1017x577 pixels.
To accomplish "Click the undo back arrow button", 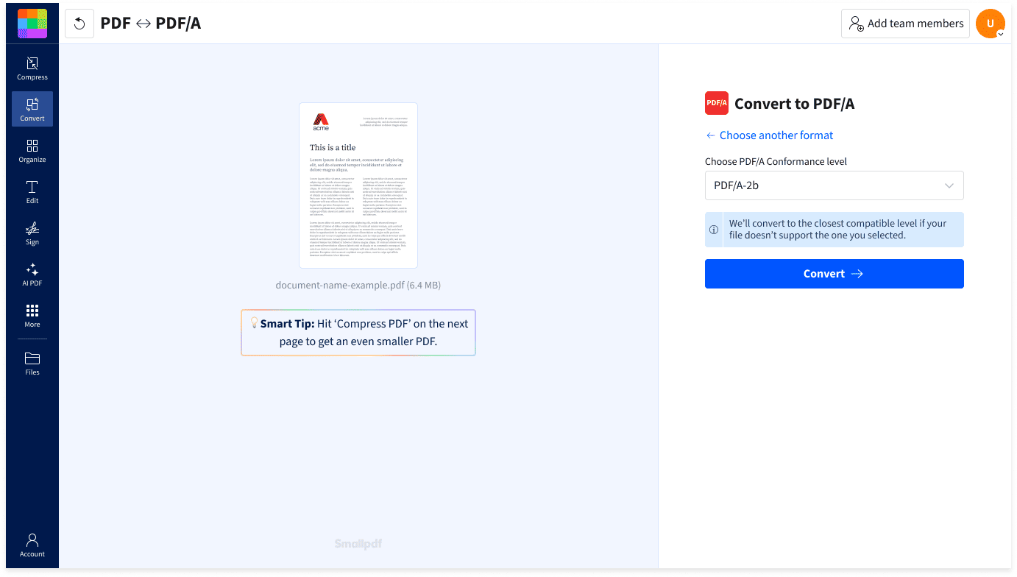I will (79, 24).
